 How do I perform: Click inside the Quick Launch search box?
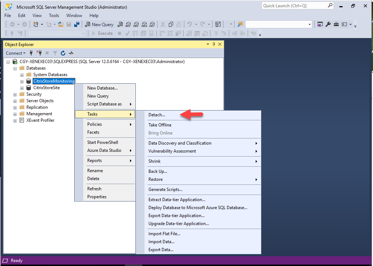[294, 5]
